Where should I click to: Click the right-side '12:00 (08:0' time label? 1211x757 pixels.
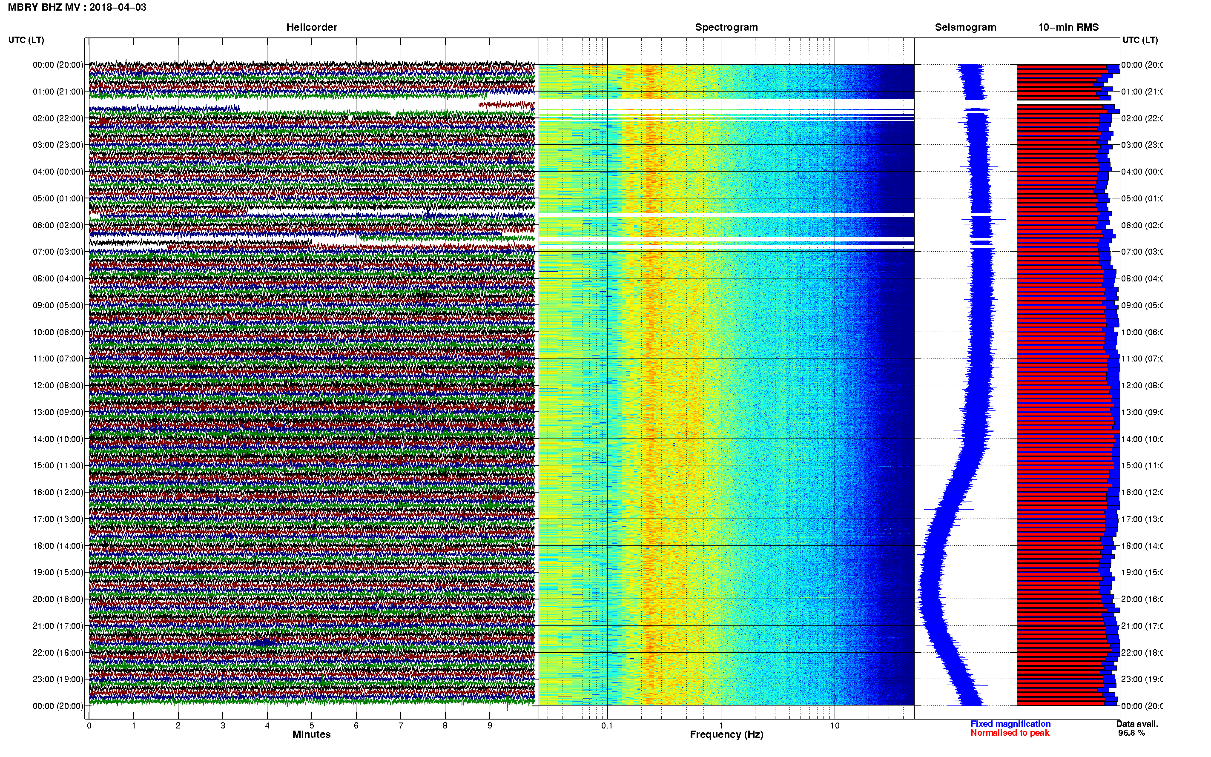tap(1142, 385)
